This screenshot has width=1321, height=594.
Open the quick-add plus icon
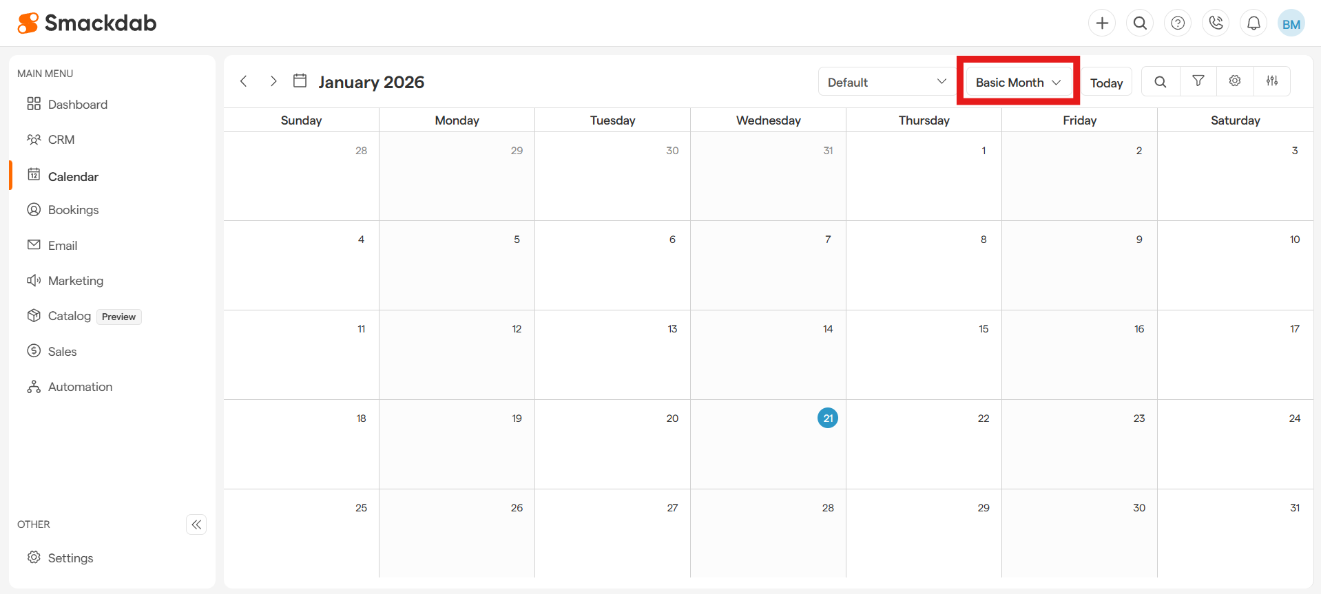1101,23
